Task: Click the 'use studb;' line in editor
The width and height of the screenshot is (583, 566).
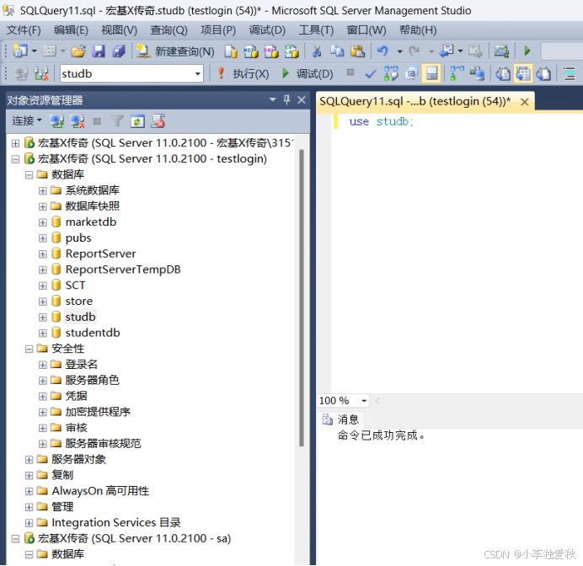Action: click(381, 121)
